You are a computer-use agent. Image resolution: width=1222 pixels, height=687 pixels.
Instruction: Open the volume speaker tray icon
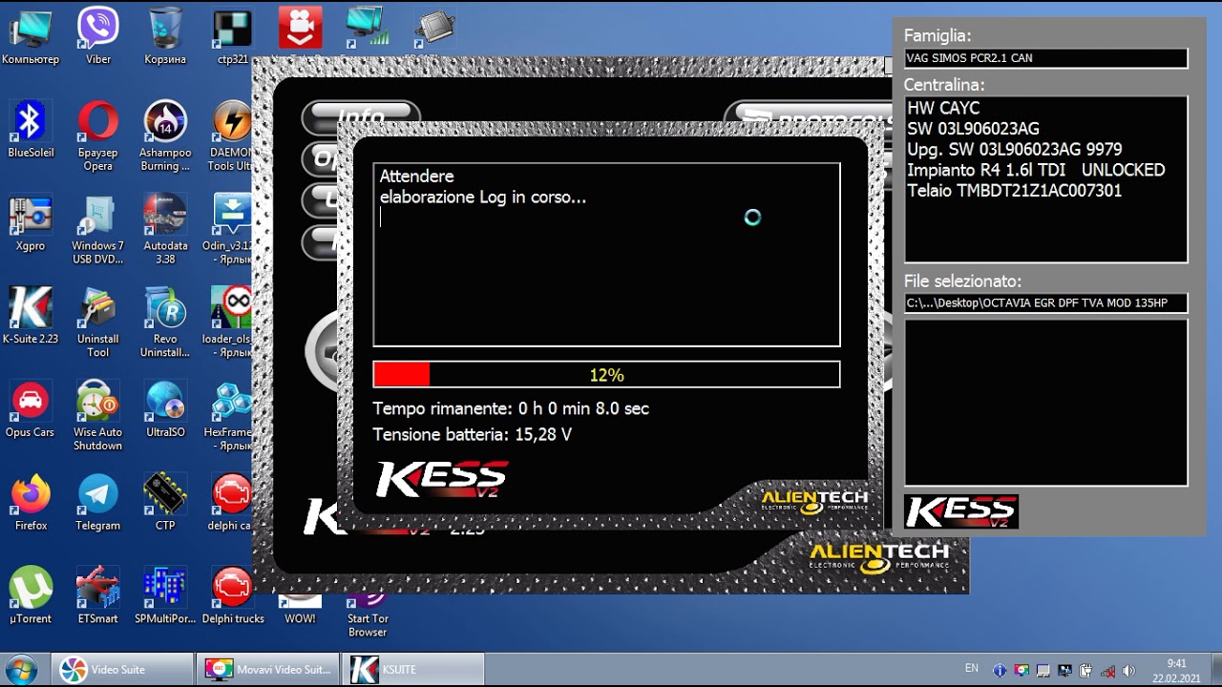(x=1128, y=670)
